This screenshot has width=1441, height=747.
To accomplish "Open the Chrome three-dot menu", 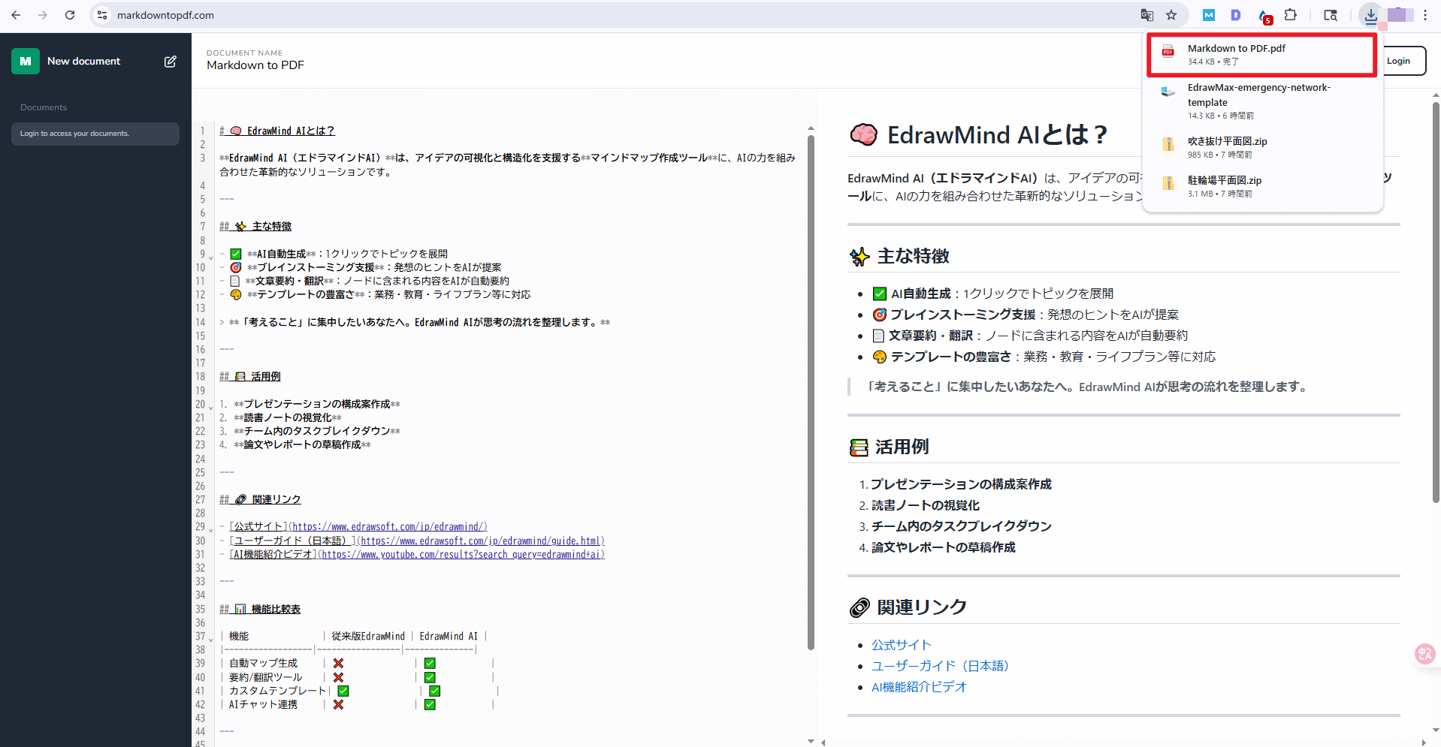I will click(1425, 15).
